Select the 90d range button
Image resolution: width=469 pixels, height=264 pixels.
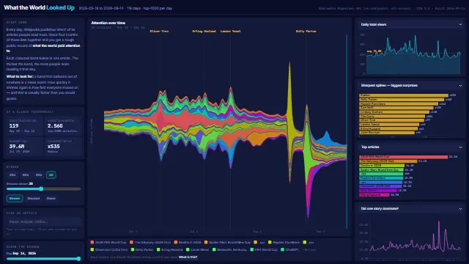pos(39,175)
